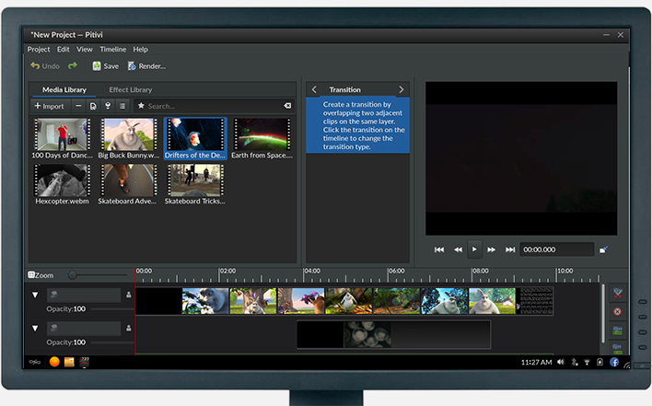Clear the media library search field
The height and width of the screenshot is (406, 652).
[x=287, y=106]
